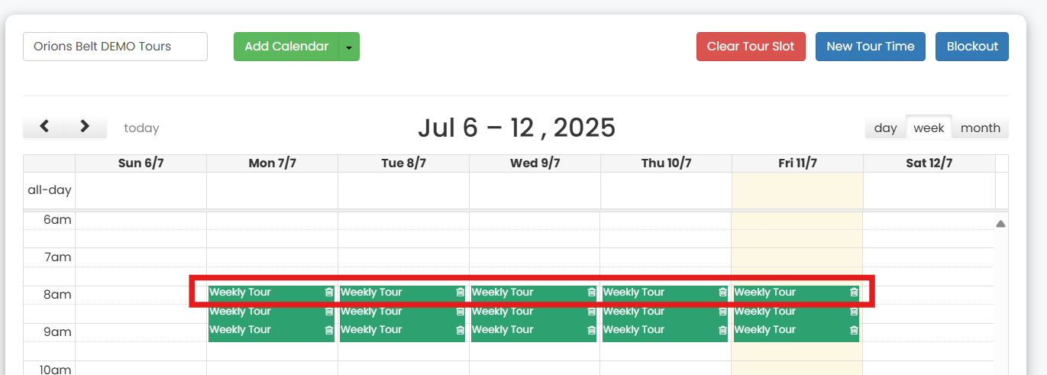Trash the Friday 8am Weekly Tour

click(x=854, y=293)
